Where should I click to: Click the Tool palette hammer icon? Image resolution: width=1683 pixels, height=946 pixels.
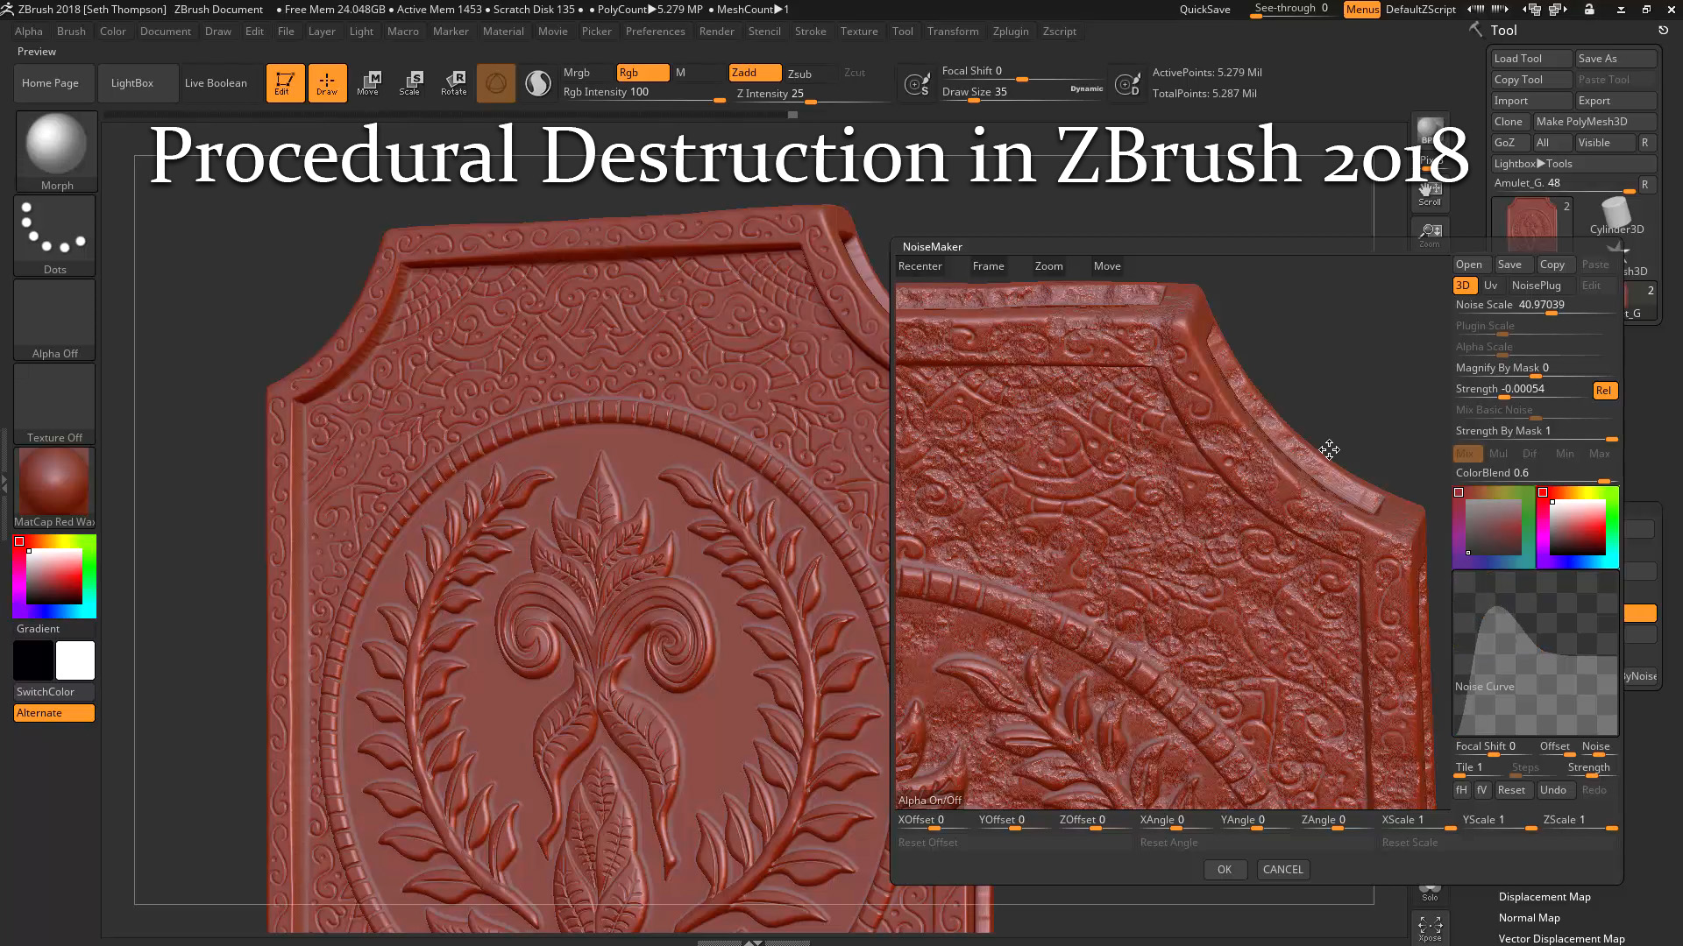[1477, 30]
